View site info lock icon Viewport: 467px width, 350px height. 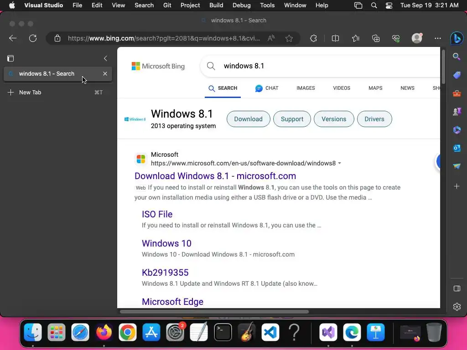pos(57,38)
